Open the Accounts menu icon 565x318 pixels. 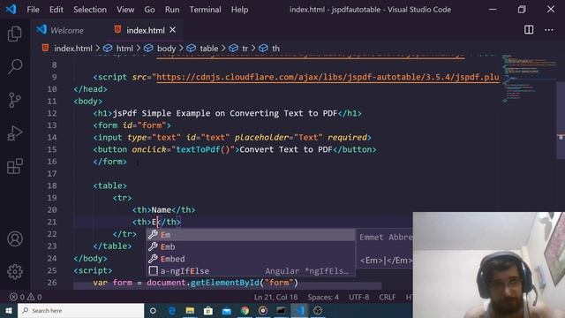(15, 239)
